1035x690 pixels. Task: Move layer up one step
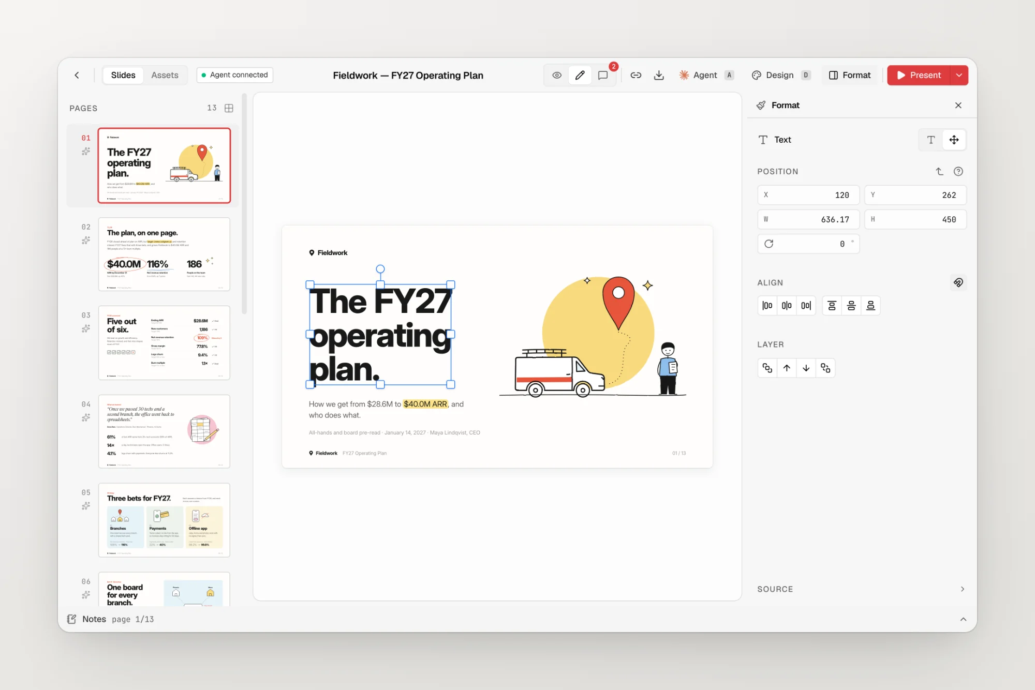tap(787, 368)
